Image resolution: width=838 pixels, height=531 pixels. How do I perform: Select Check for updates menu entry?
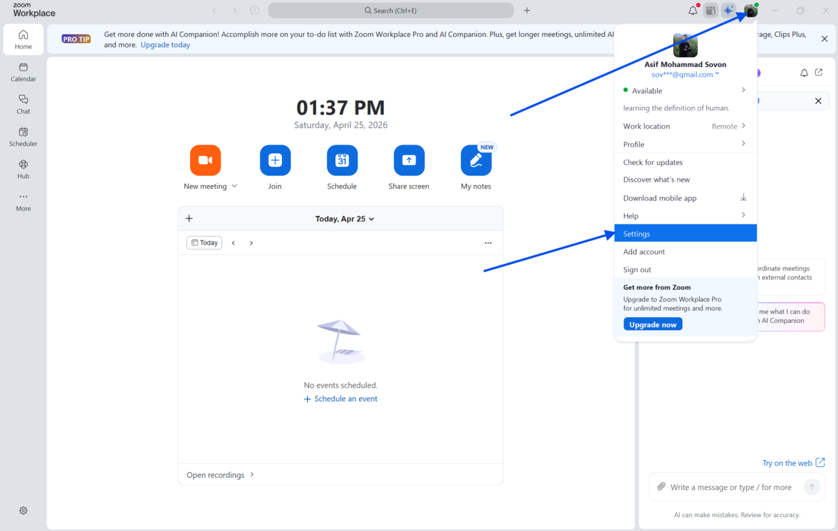(x=653, y=162)
